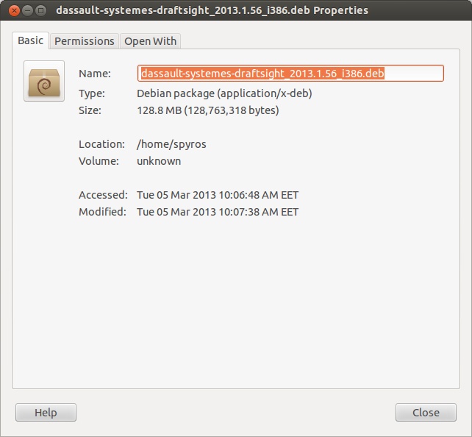Image resolution: width=472 pixels, height=437 pixels.
Task: Close the Properties window via red button
Action: [x=14, y=11]
